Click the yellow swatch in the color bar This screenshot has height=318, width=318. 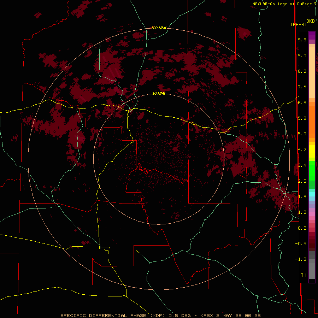[312, 151]
